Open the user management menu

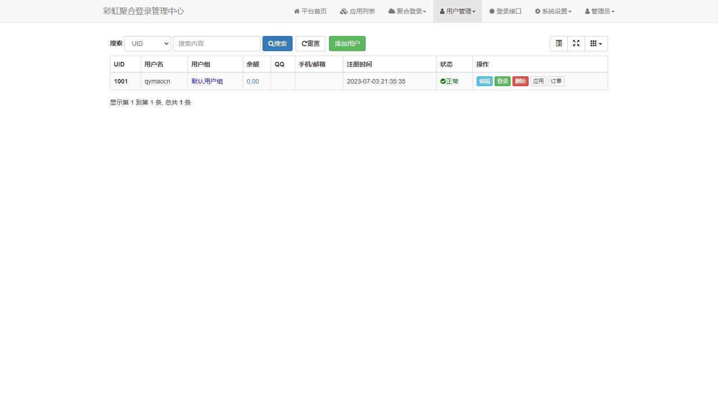(458, 11)
